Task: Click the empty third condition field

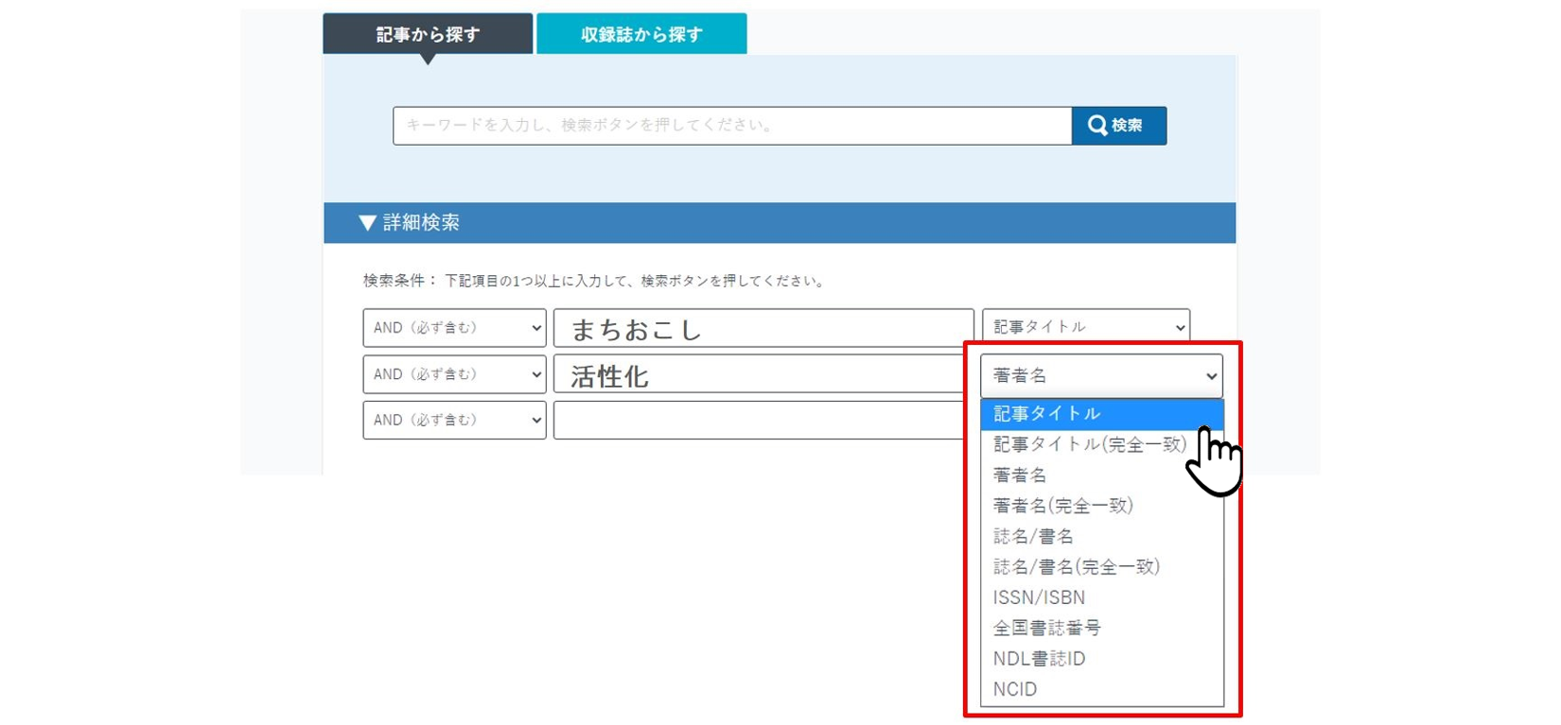Action: pos(757,421)
